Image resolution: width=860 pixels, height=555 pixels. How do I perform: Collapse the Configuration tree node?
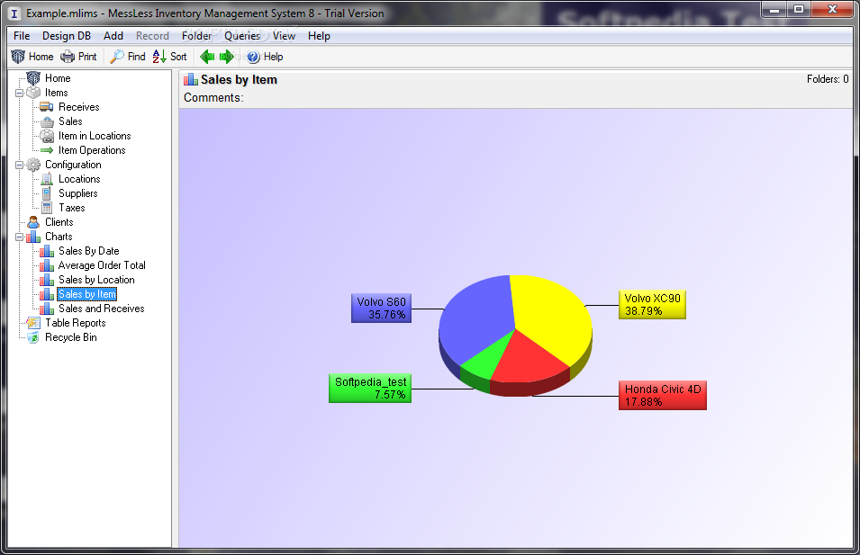19,165
